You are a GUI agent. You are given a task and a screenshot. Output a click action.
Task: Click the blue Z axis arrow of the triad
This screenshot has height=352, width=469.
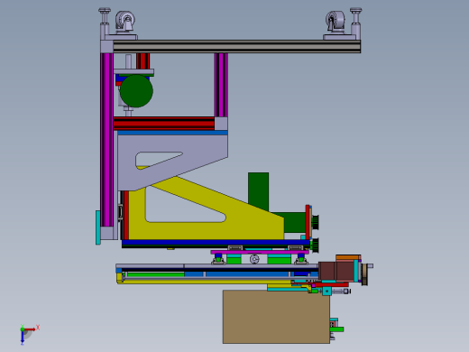coord(23,338)
